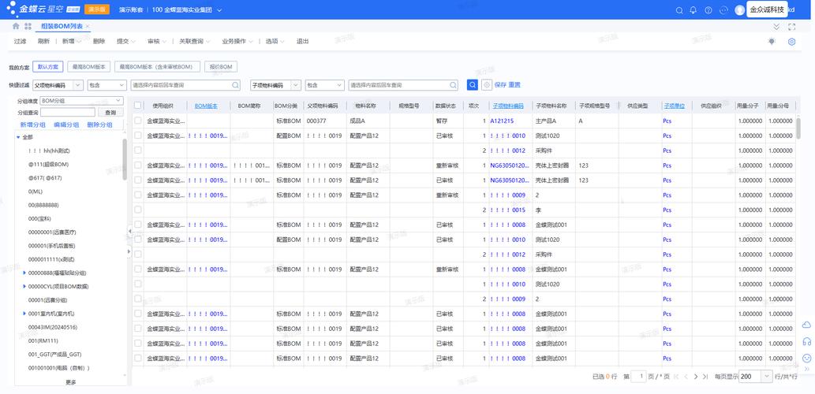Open the help question mark icon
815x394 pixels.
[708, 10]
